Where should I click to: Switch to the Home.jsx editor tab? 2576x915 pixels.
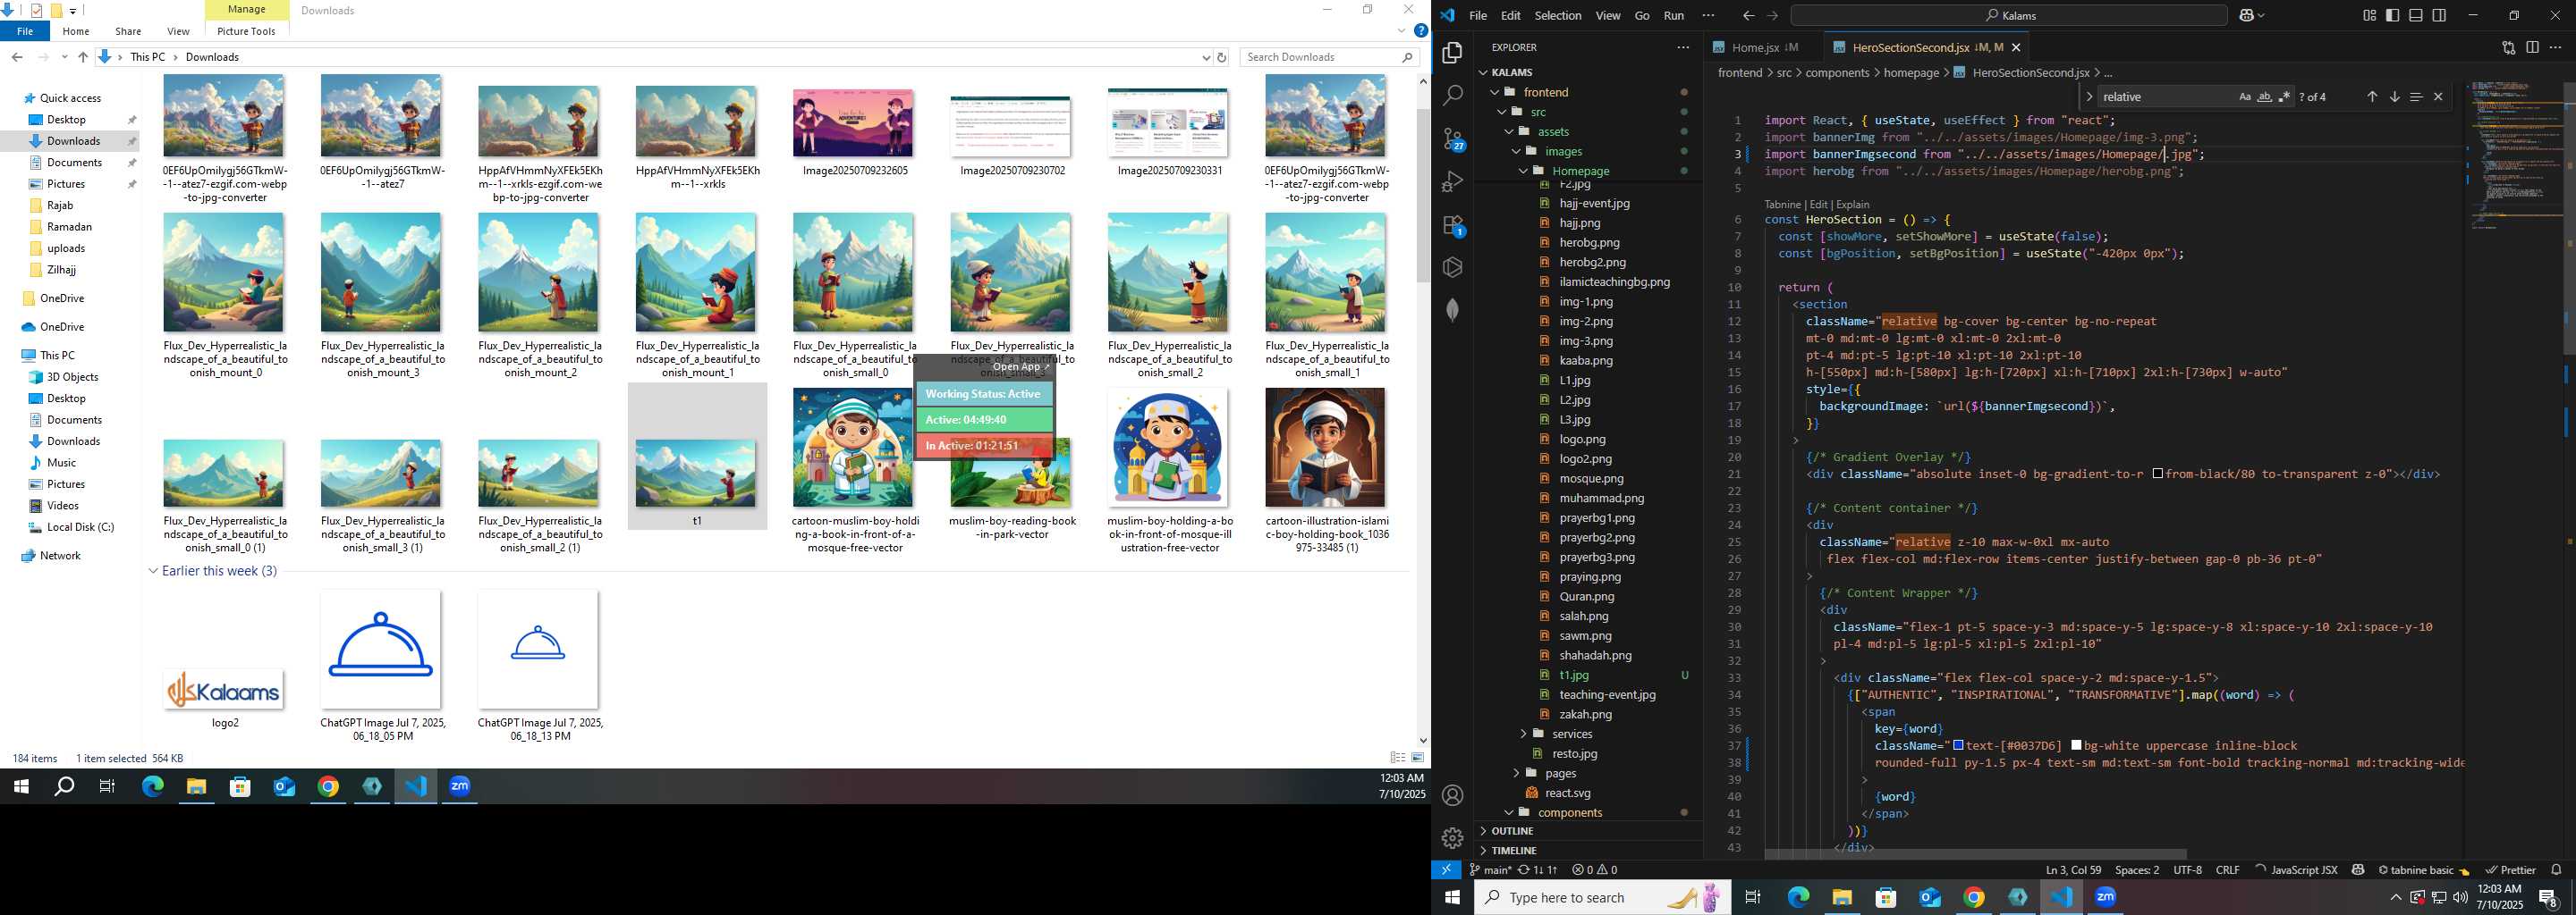tap(1756, 47)
